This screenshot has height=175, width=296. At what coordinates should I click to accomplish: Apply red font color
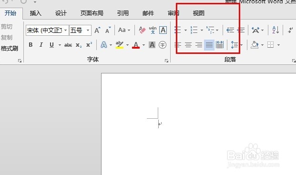click(x=136, y=45)
